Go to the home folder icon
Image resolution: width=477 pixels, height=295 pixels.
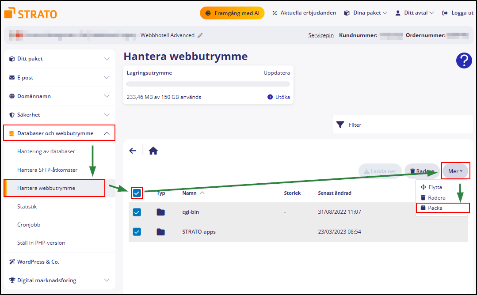(153, 151)
